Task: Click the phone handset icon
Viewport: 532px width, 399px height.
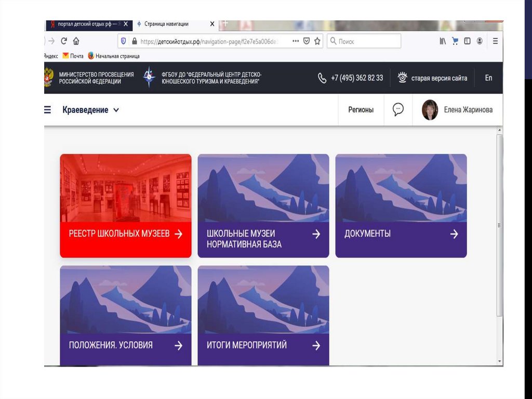Action: [x=322, y=78]
